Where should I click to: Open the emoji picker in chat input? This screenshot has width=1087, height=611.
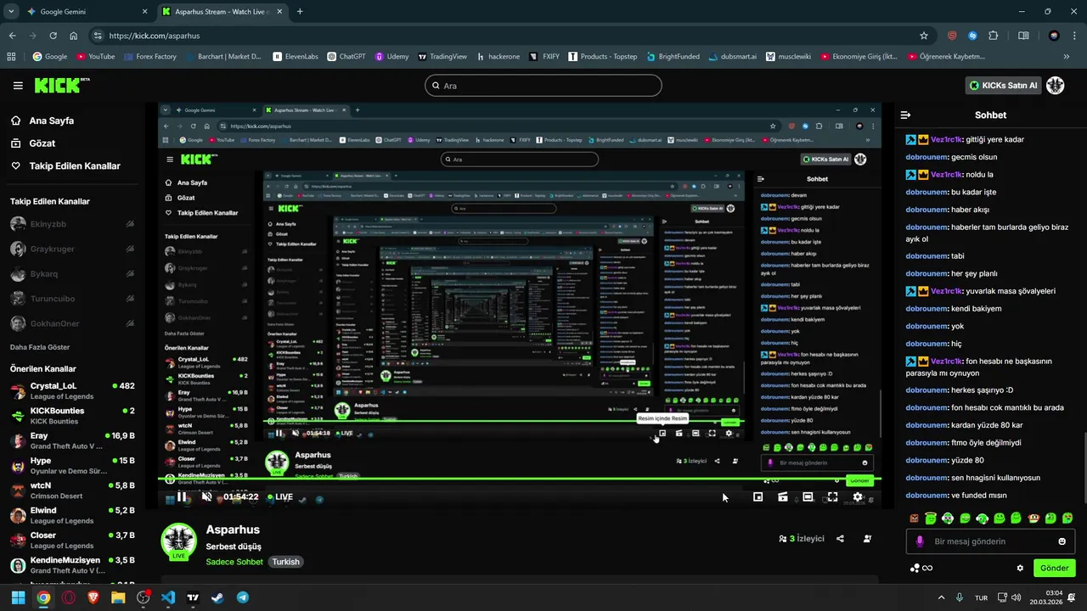[1062, 541]
